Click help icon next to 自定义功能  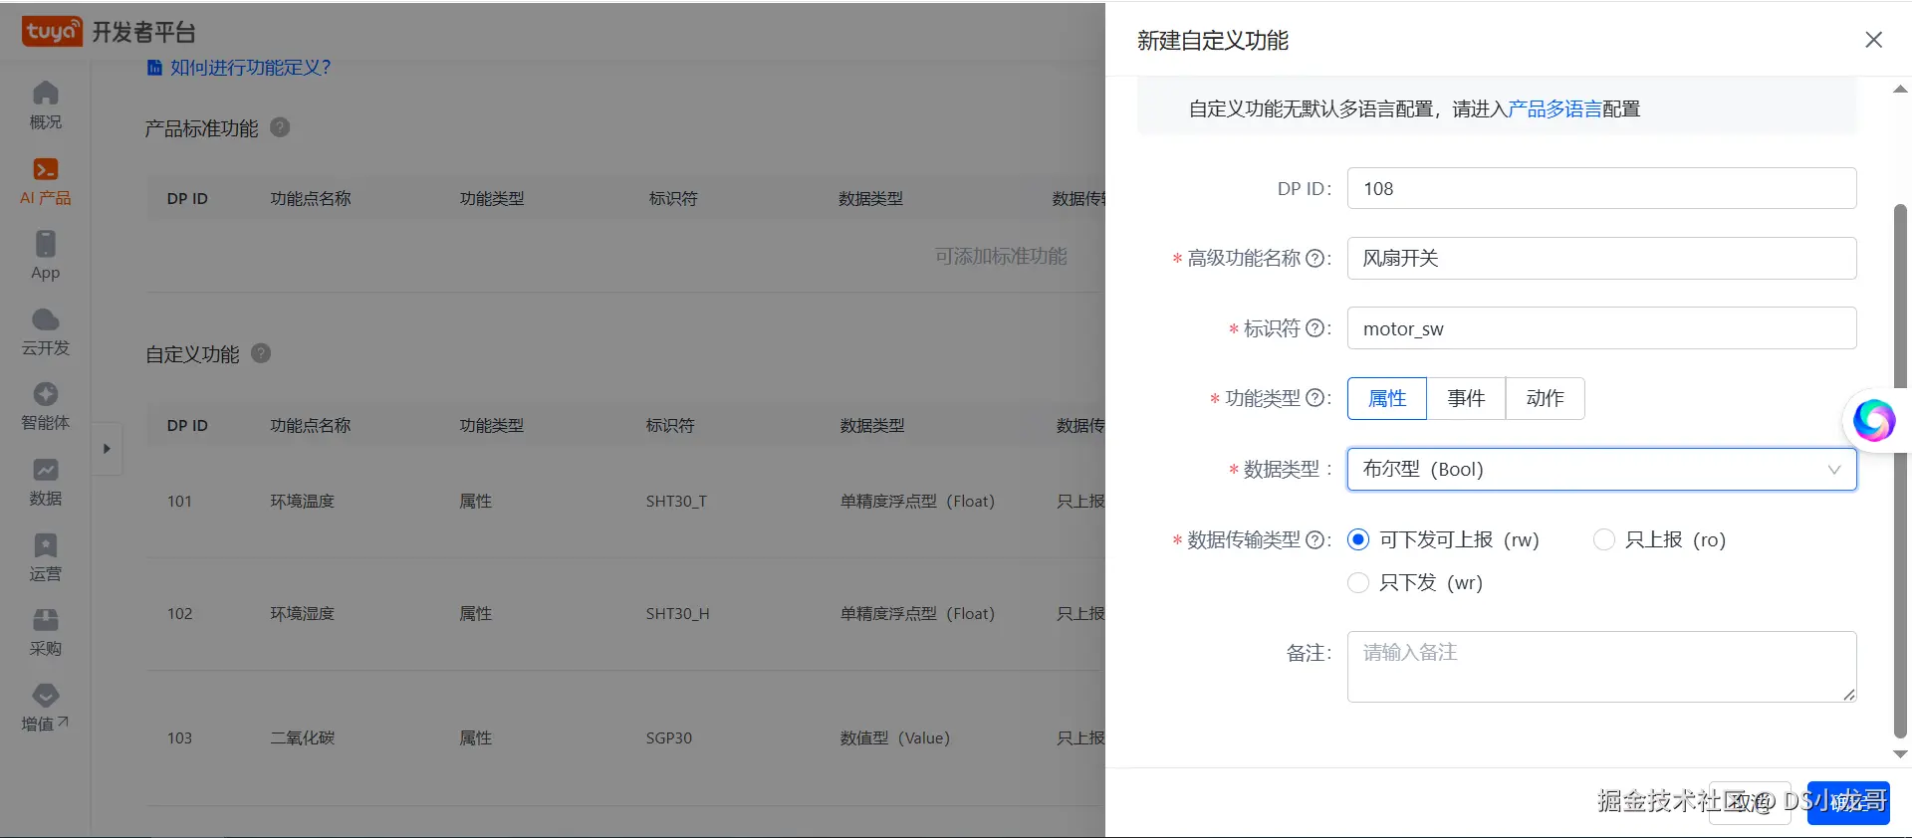(x=261, y=353)
